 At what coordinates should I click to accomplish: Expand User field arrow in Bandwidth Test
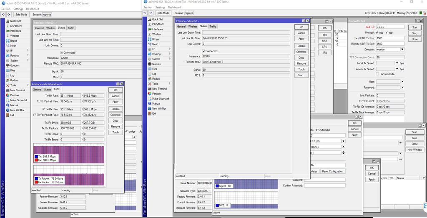click(402, 82)
